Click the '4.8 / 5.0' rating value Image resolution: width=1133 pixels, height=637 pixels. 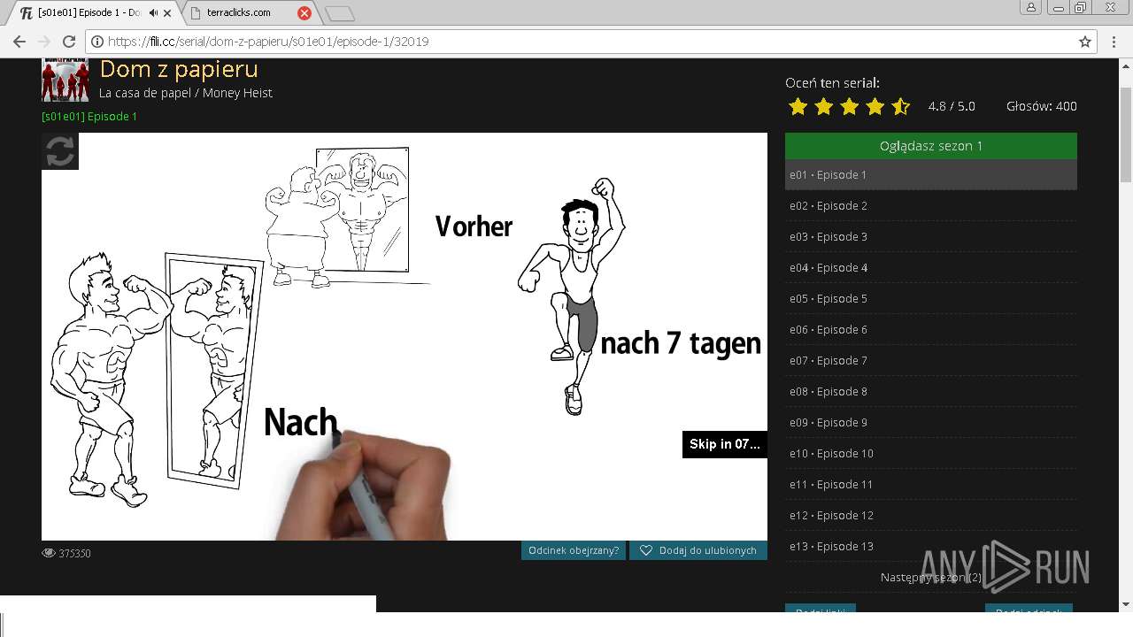coord(952,106)
